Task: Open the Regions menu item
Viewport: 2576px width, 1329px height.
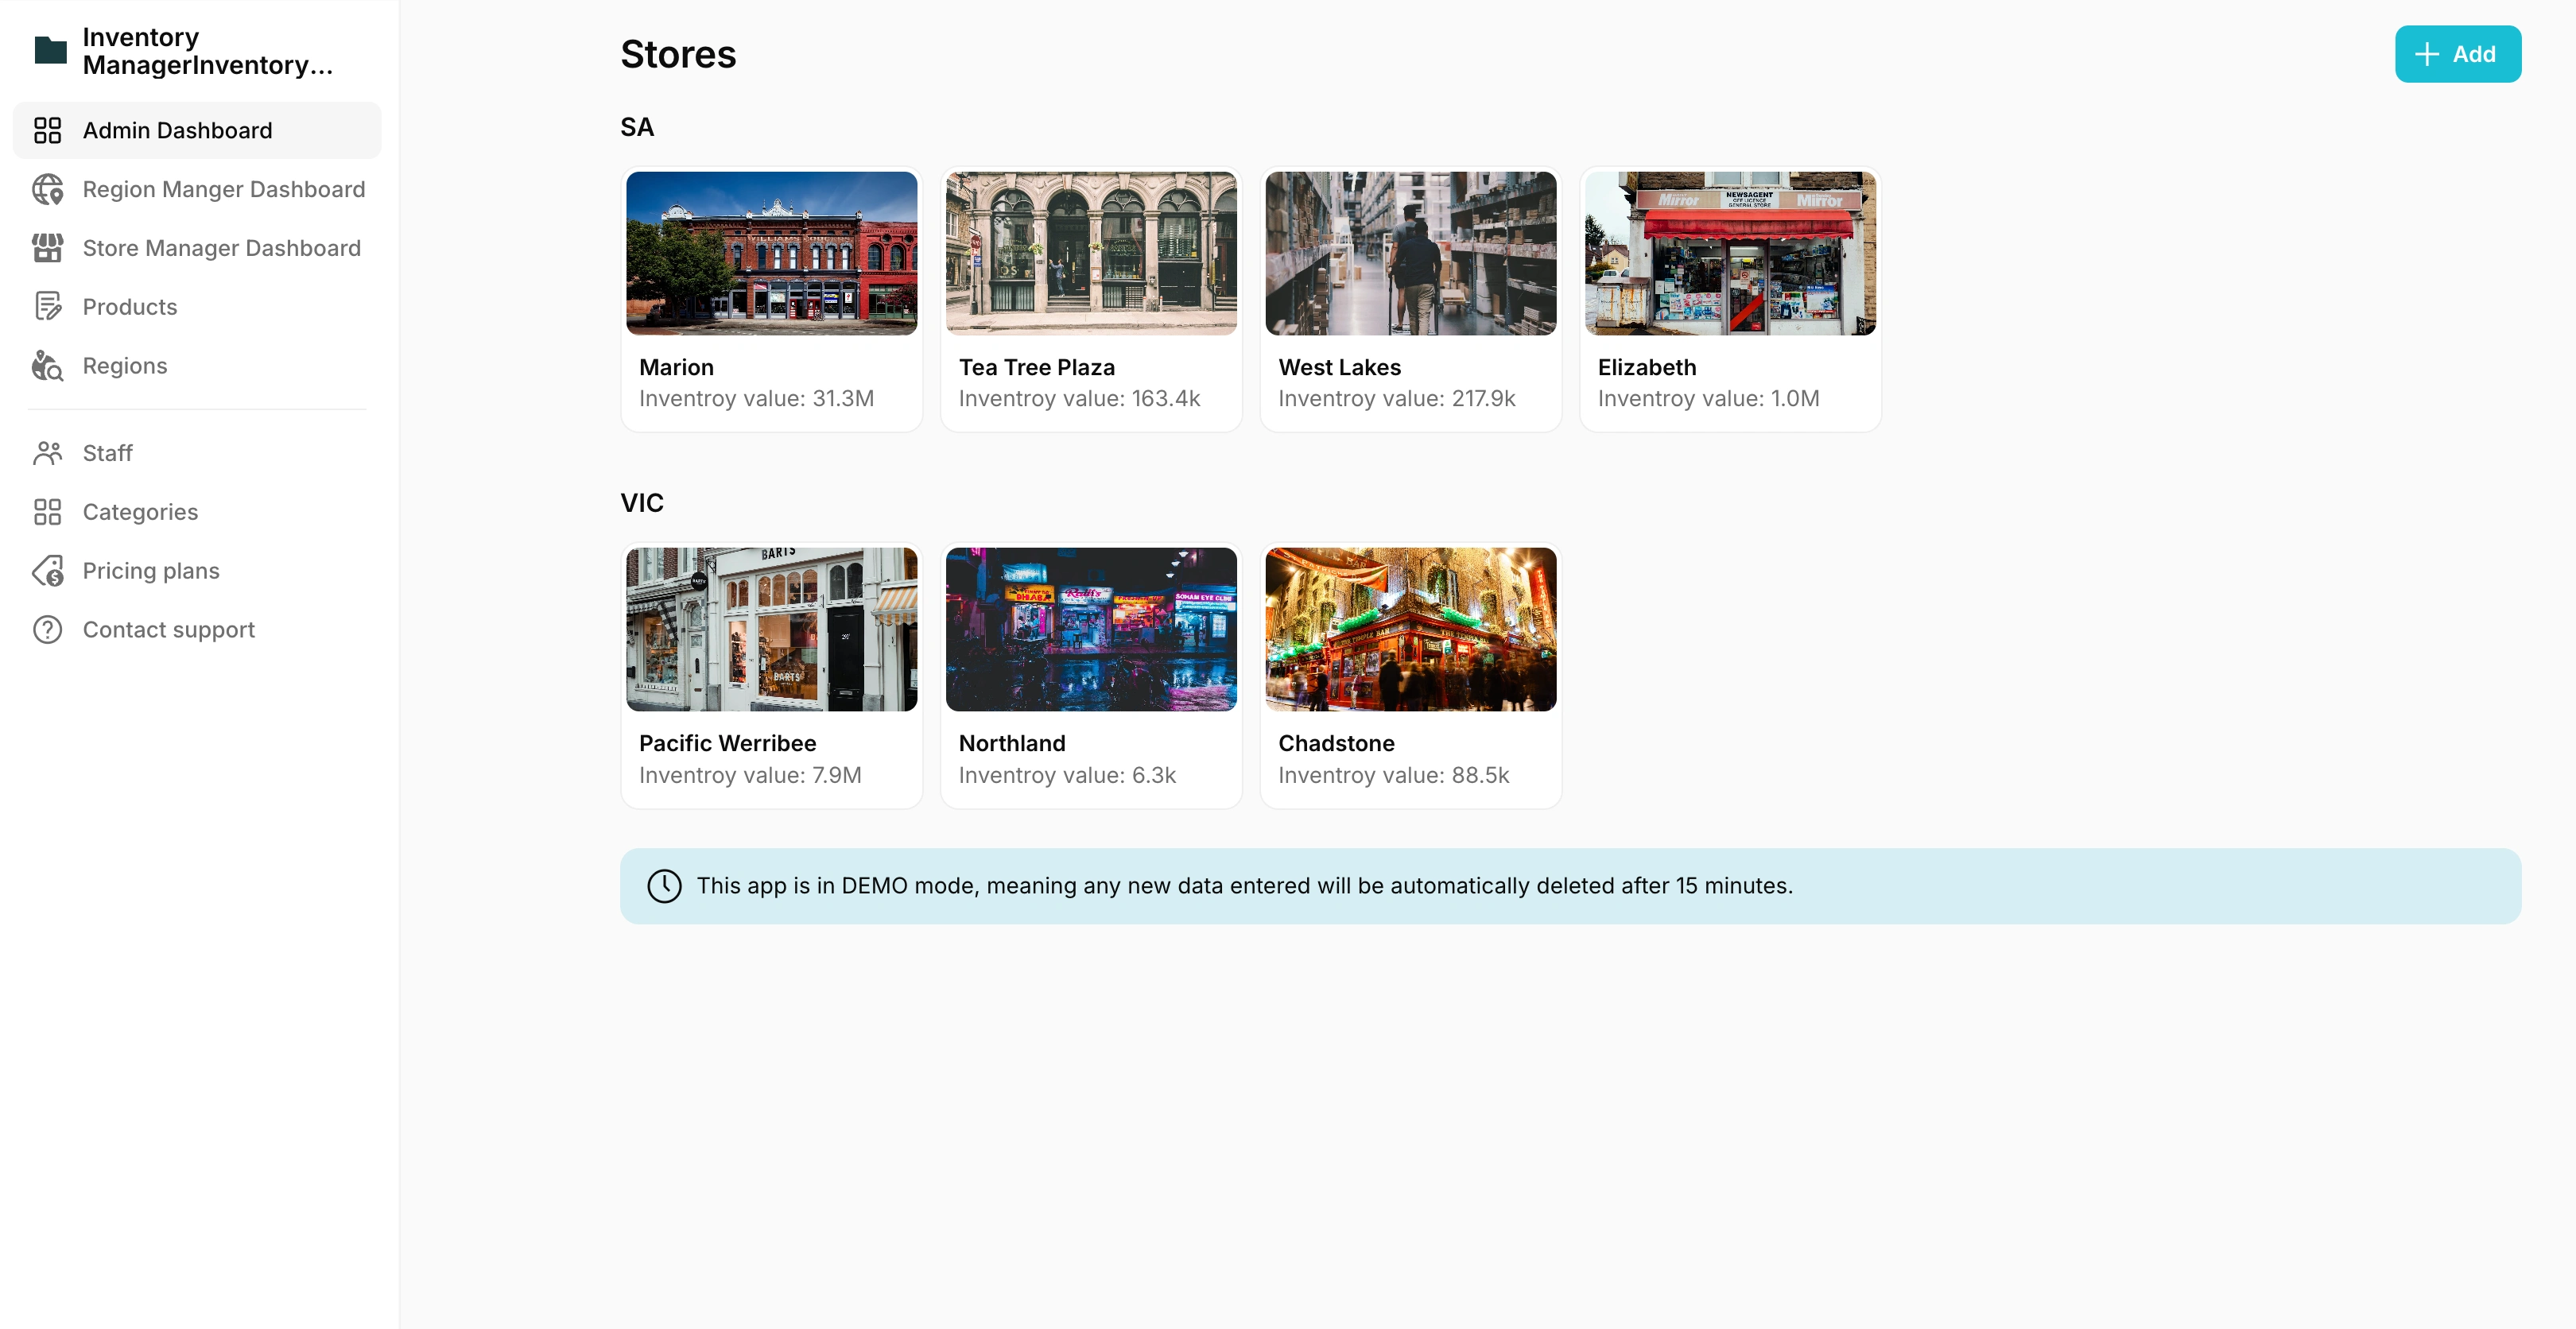Action: pyautogui.click(x=125, y=366)
